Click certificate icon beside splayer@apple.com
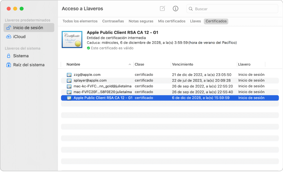 69,80
